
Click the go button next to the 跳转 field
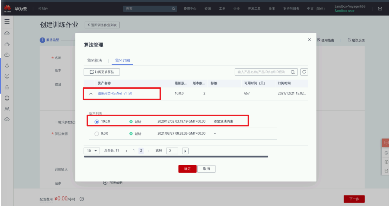[185, 151]
